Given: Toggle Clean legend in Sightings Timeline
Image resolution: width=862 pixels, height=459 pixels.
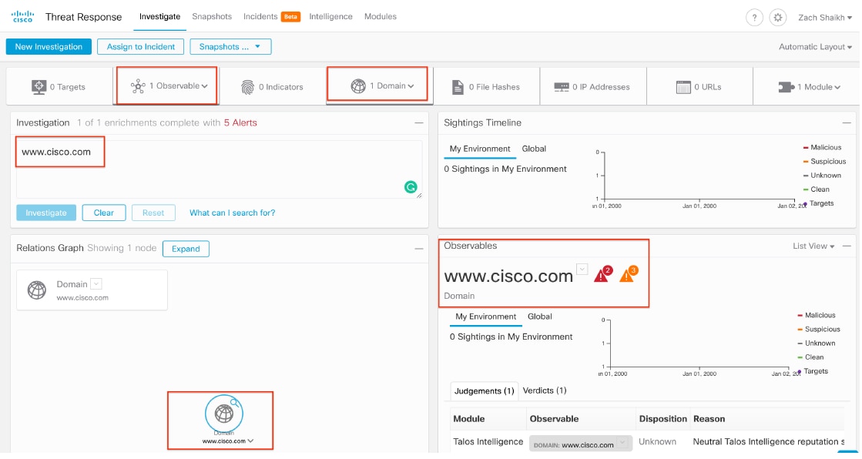Looking at the screenshot, I should coord(816,189).
